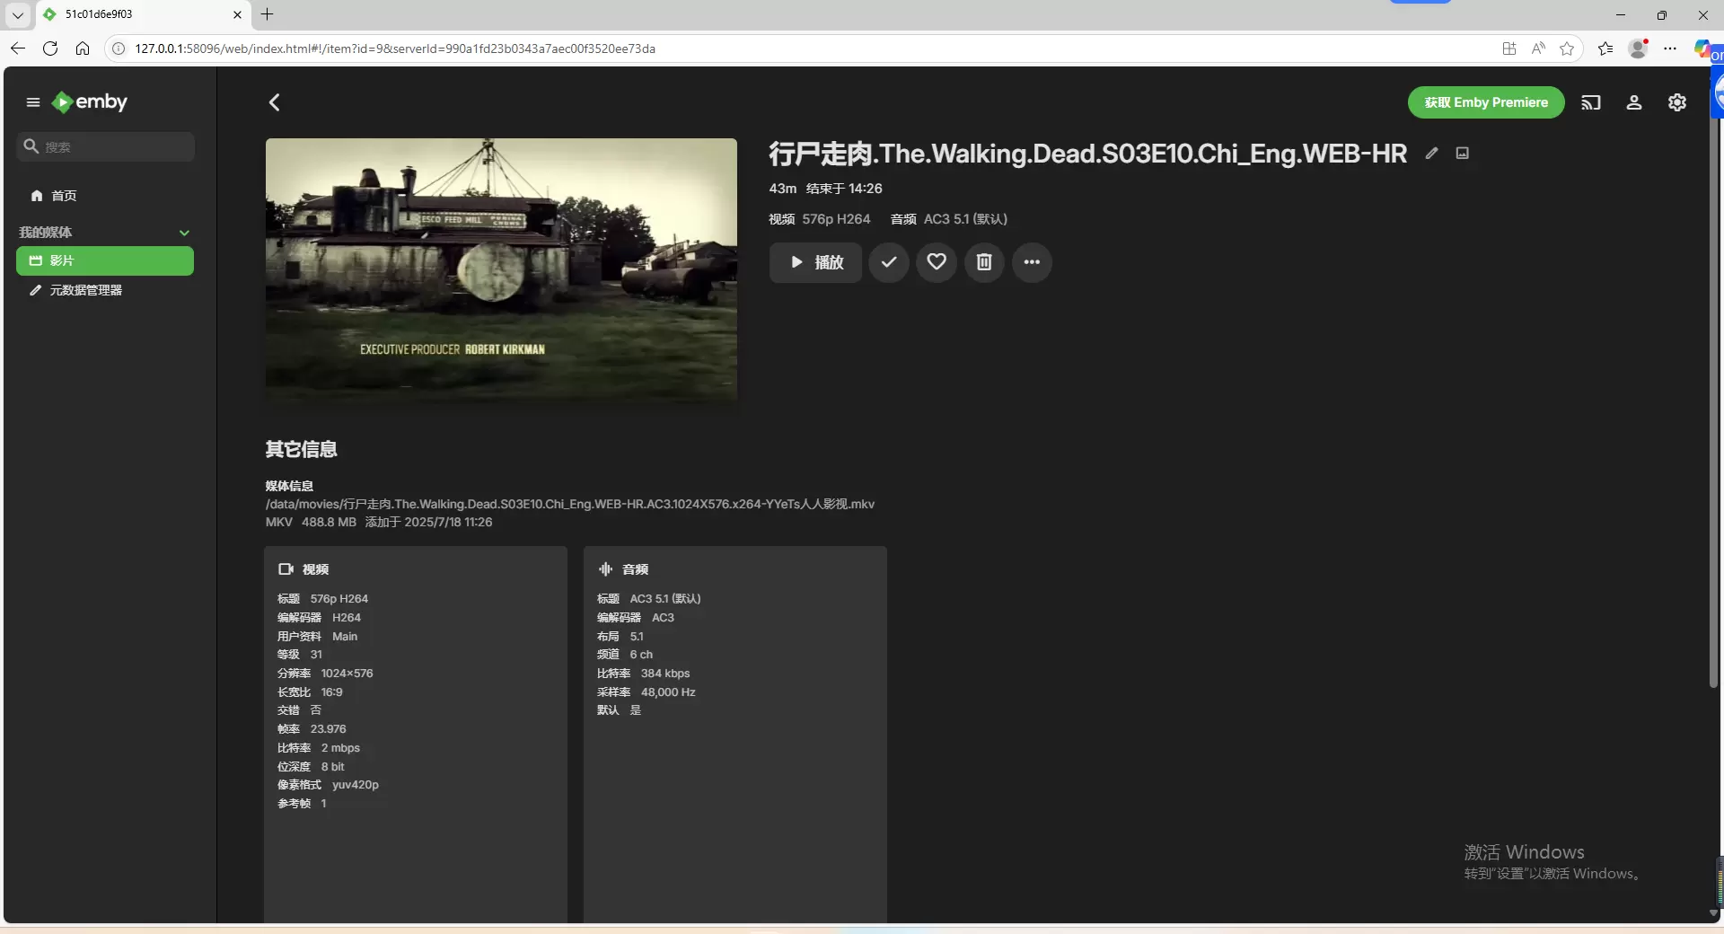1724x934 pixels.
Task: Open the three-dot more options button
Action: point(1032,262)
